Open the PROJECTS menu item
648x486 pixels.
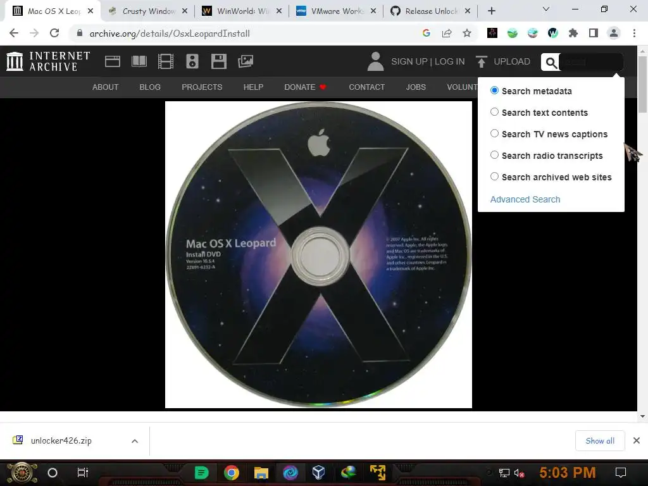point(202,87)
